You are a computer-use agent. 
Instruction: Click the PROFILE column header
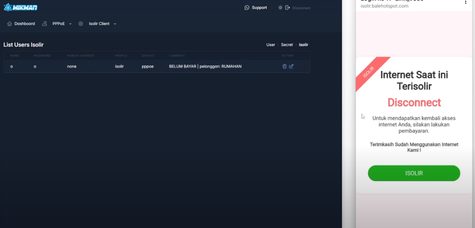click(x=121, y=56)
